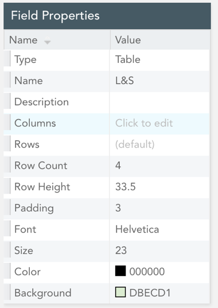The width and height of the screenshot is (218, 308).
Task: Change the Row Count value 4
Action: (159, 166)
